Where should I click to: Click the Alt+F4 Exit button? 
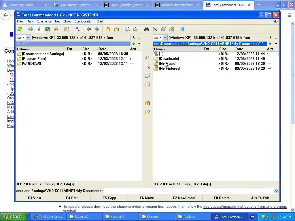260,198
